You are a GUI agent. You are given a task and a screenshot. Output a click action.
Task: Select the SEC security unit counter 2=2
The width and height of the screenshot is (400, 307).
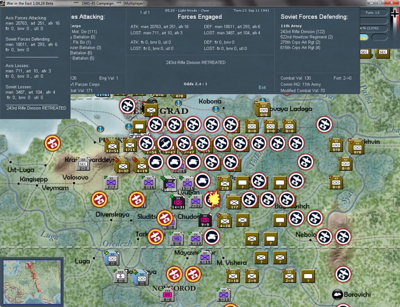click(x=83, y=164)
